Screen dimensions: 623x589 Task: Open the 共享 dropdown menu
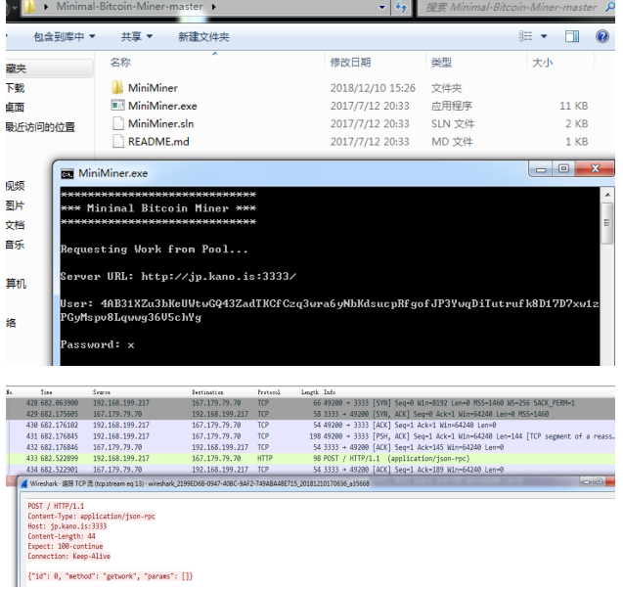click(136, 37)
